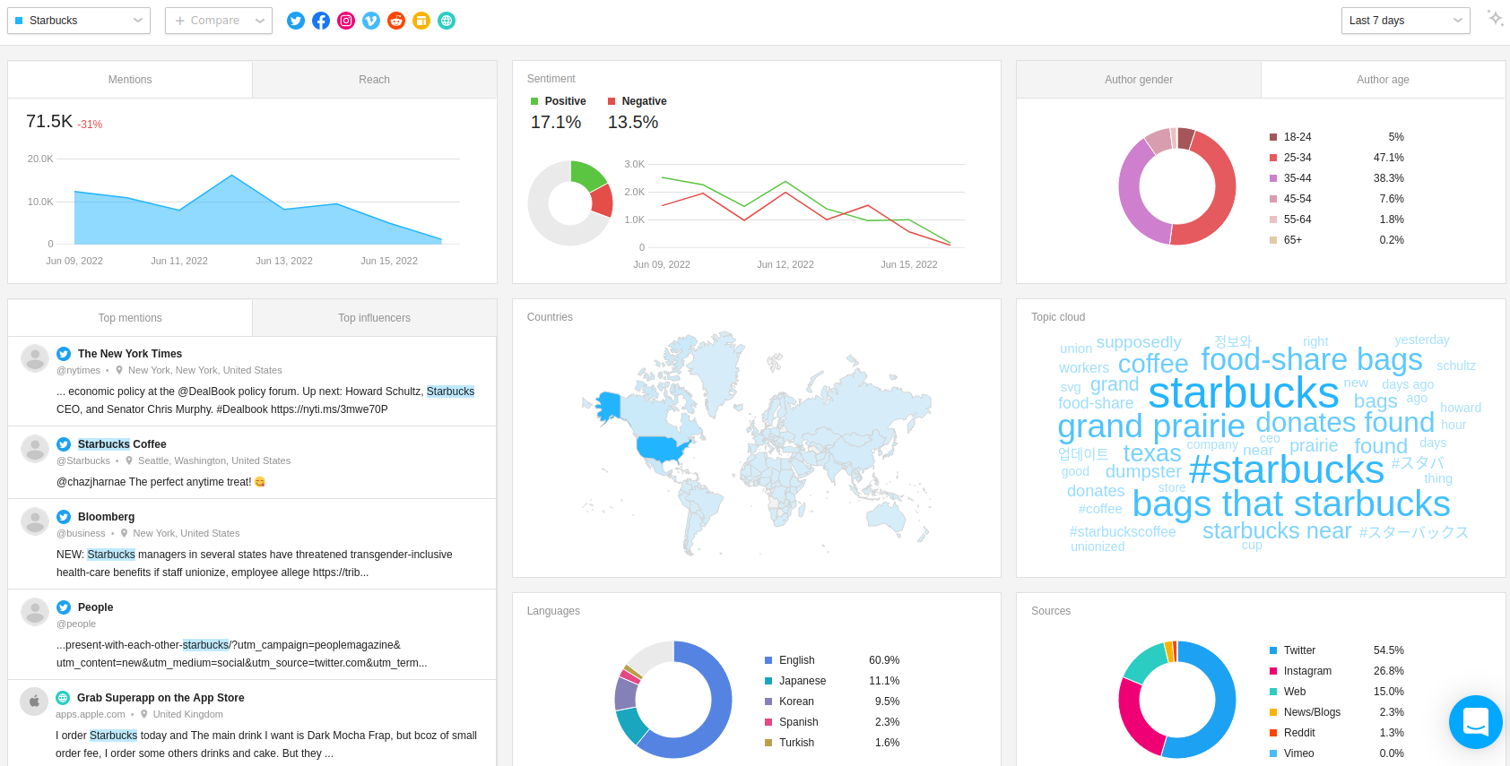Filter by Instagram source icon
This screenshot has width=1510, height=766.
pyautogui.click(x=346, y=21)
